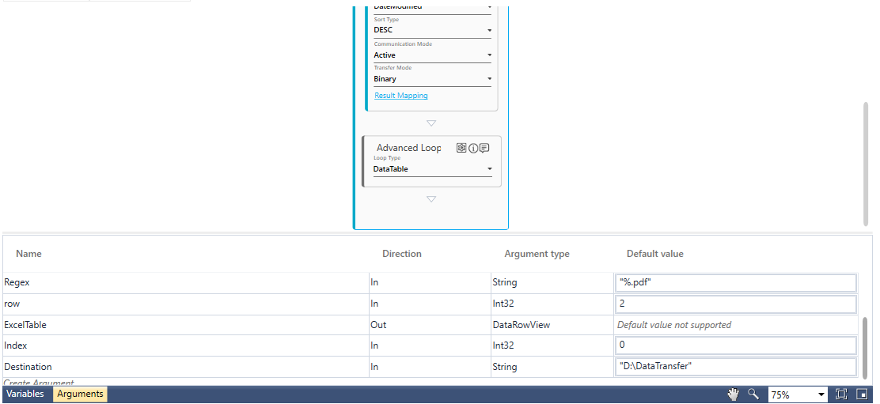
Task: Click the fit to screen icon
Action: [841, 395]
